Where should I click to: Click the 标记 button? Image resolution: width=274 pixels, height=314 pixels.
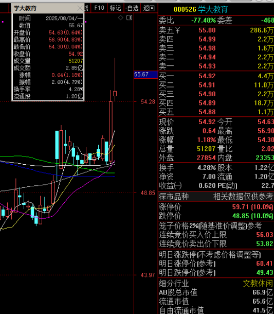click(115, 8)
